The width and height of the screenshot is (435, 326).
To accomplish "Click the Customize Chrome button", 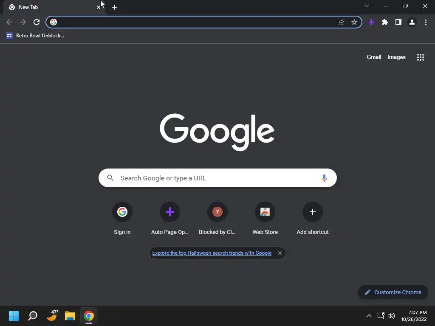I will (393, 292).
